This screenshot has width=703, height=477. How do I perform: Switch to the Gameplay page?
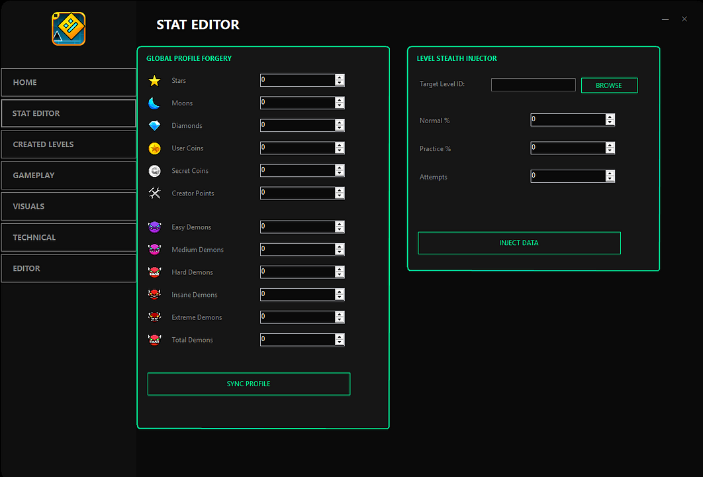click(68, 176)
